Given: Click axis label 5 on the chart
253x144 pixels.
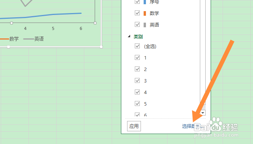Looking at the screenshot, I should click(x=53, y=29).
